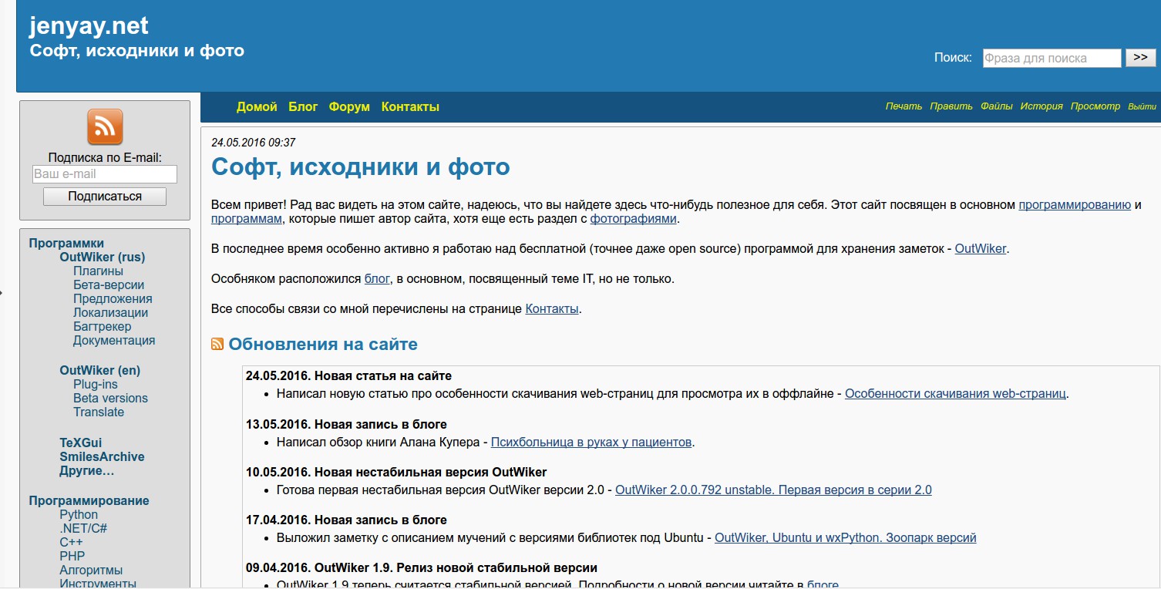The height and width of the screenshot is (589, 1161).
Task: Open the Форум menu item
Action: point(349,107)
